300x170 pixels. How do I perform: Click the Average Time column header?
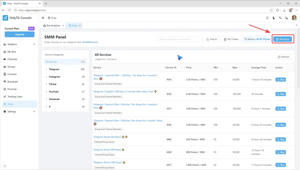(259, 68)
